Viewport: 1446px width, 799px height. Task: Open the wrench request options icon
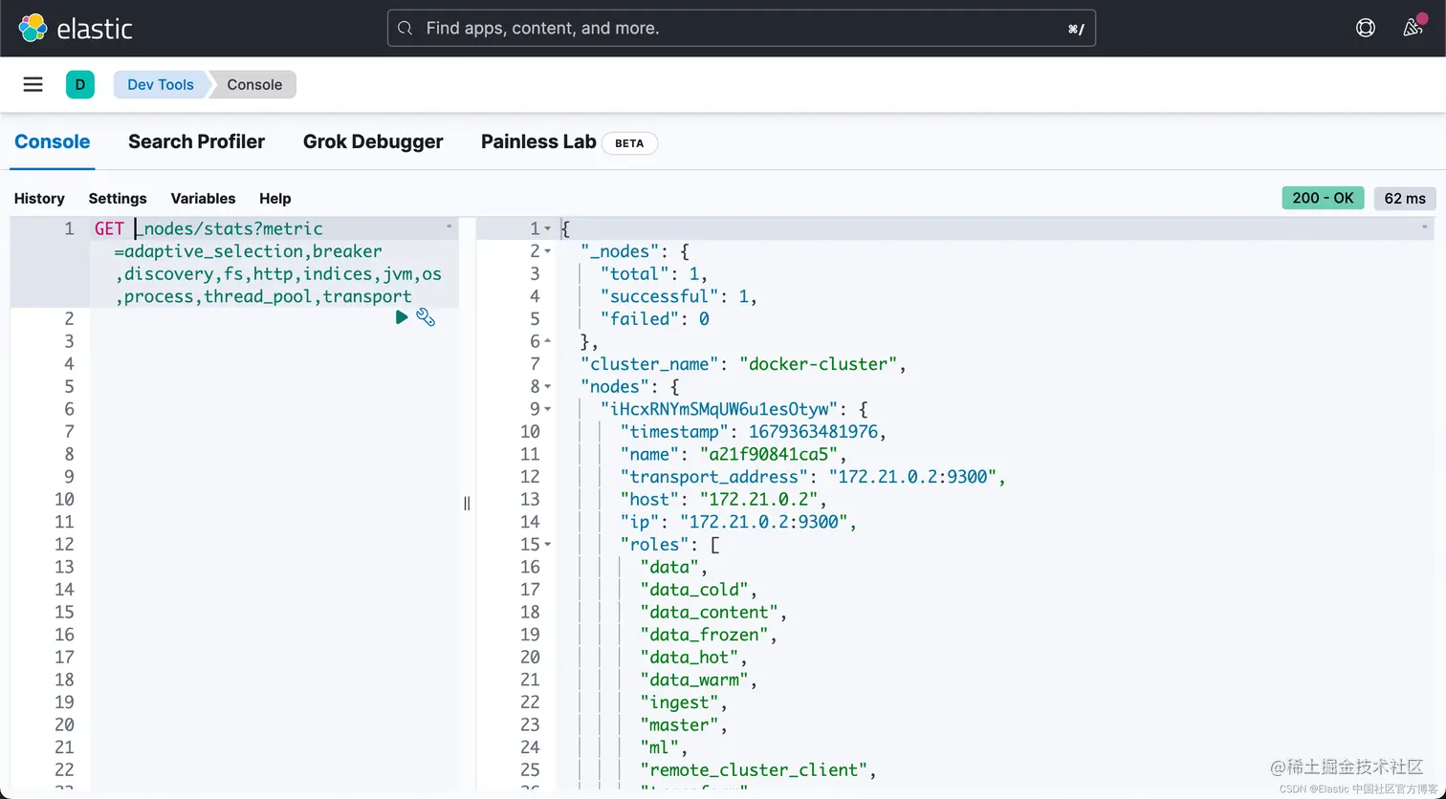click(x=426, y=317)
